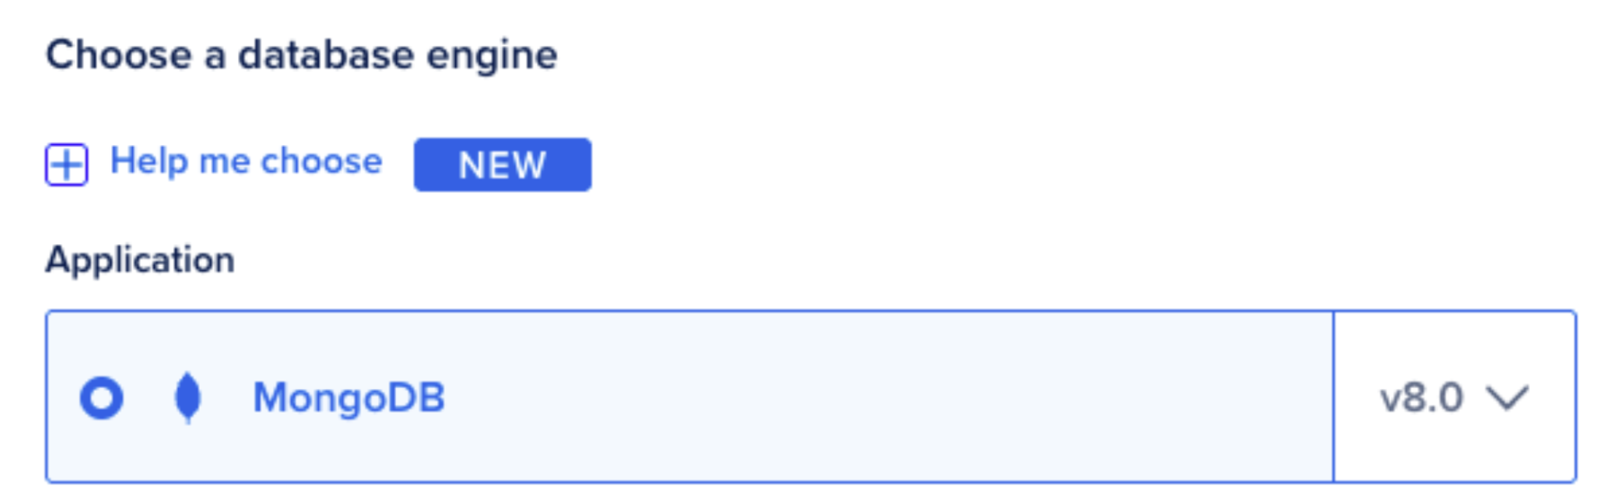Click empty space inside the MongoDB card

(869, 398)
